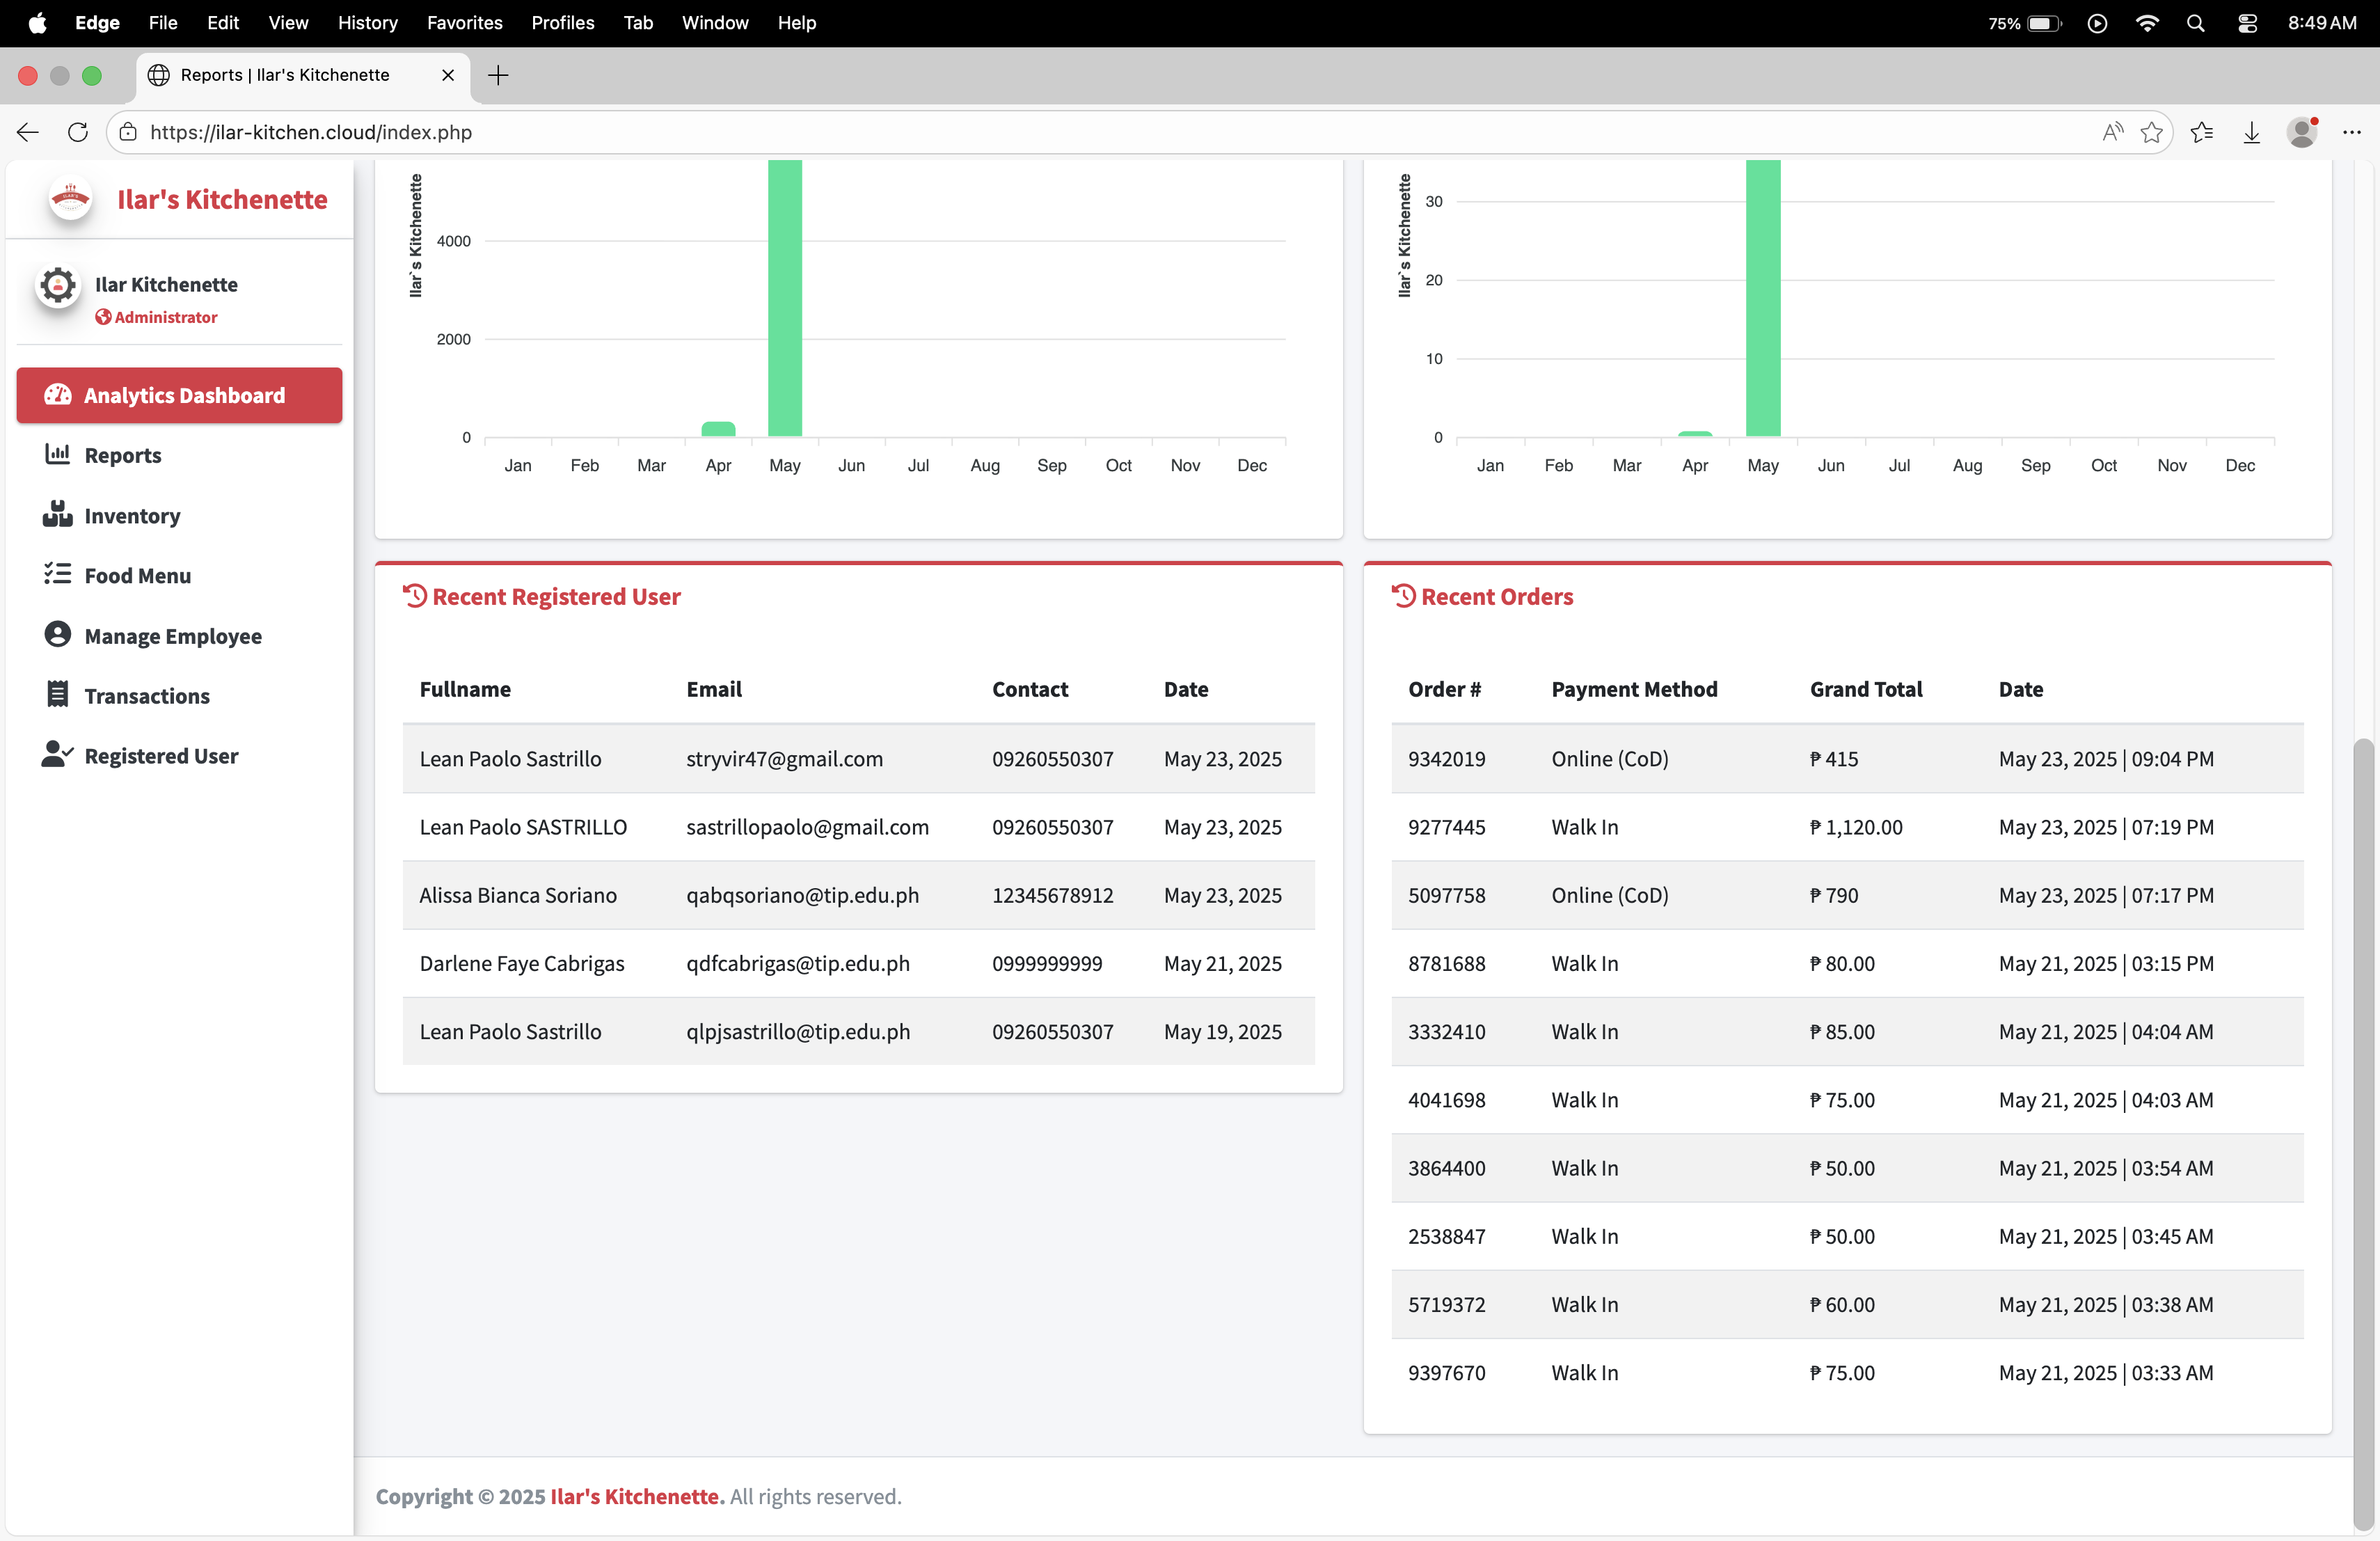Open the Favorites list button
This screenshot has height=1541, width=2380.
pyautogui.click(x=2201, y=132)
